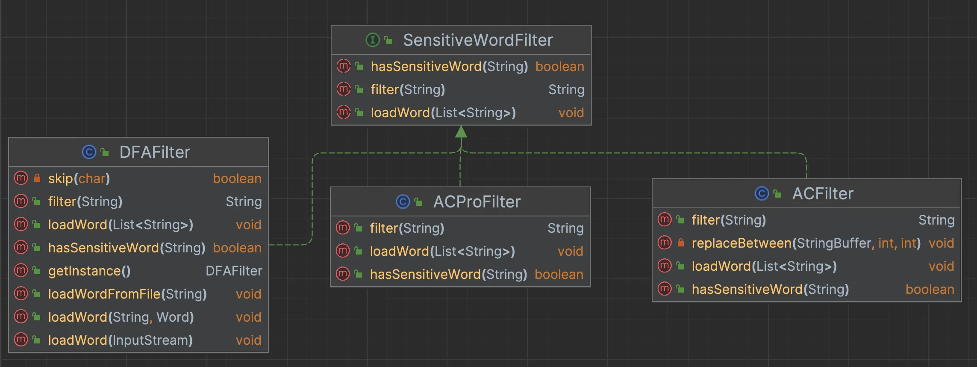This screenshot has width=977, height=367.
Task: Click method icon of replaceBetween row in ACFilter
Action: [665, 243]
